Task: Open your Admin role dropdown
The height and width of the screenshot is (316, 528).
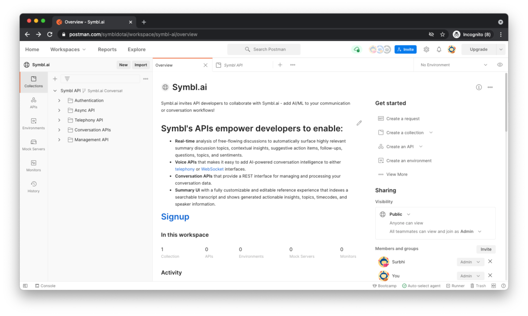Action: coord(470,276)
